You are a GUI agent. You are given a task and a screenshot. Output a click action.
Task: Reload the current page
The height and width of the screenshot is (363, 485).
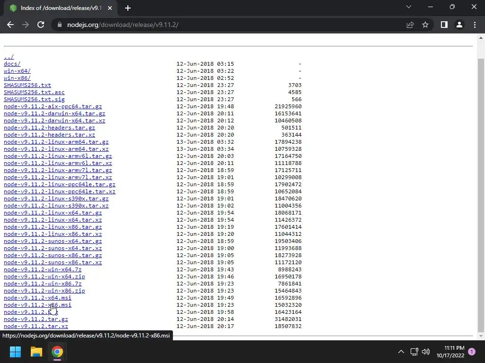coord(41,25)
